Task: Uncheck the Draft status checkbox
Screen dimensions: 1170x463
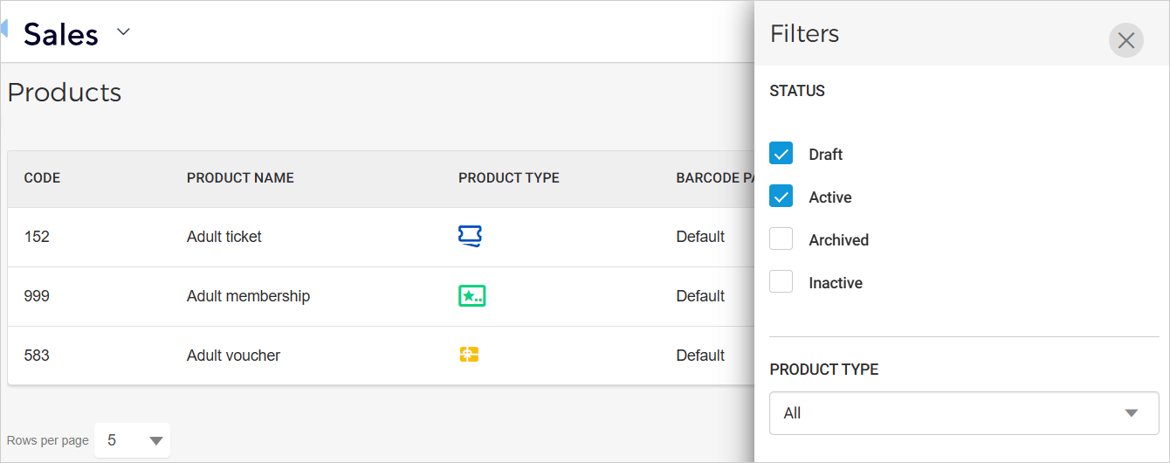Action: pos(781,154)
